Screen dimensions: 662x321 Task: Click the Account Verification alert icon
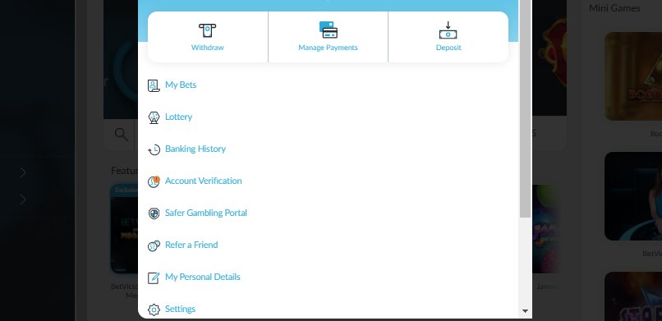pos(154,181)
